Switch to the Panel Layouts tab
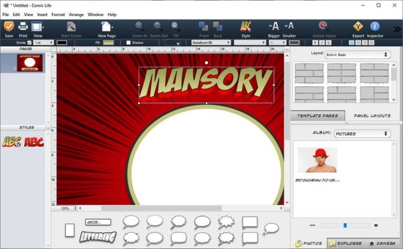Image resolution: width=403 pixels, height=249 pixels. [372, 116]
